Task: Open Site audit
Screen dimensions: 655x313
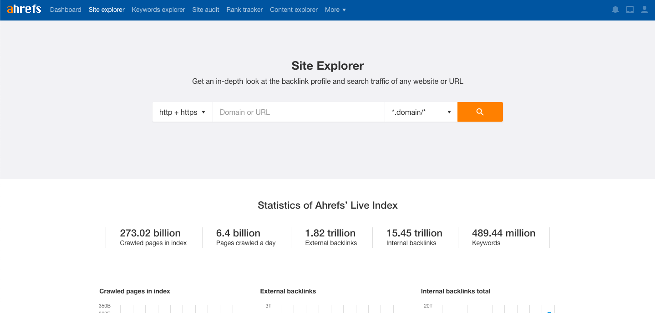Action: 206,10
